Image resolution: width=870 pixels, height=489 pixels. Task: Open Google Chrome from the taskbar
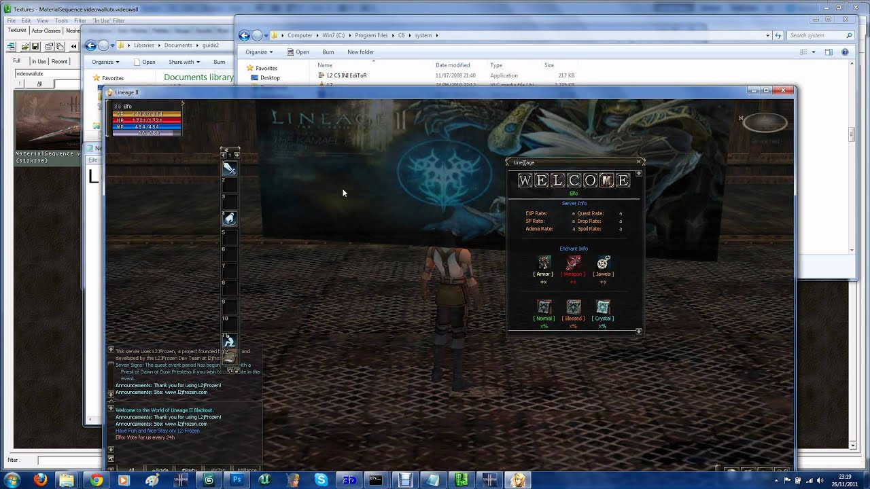[96, 480]
